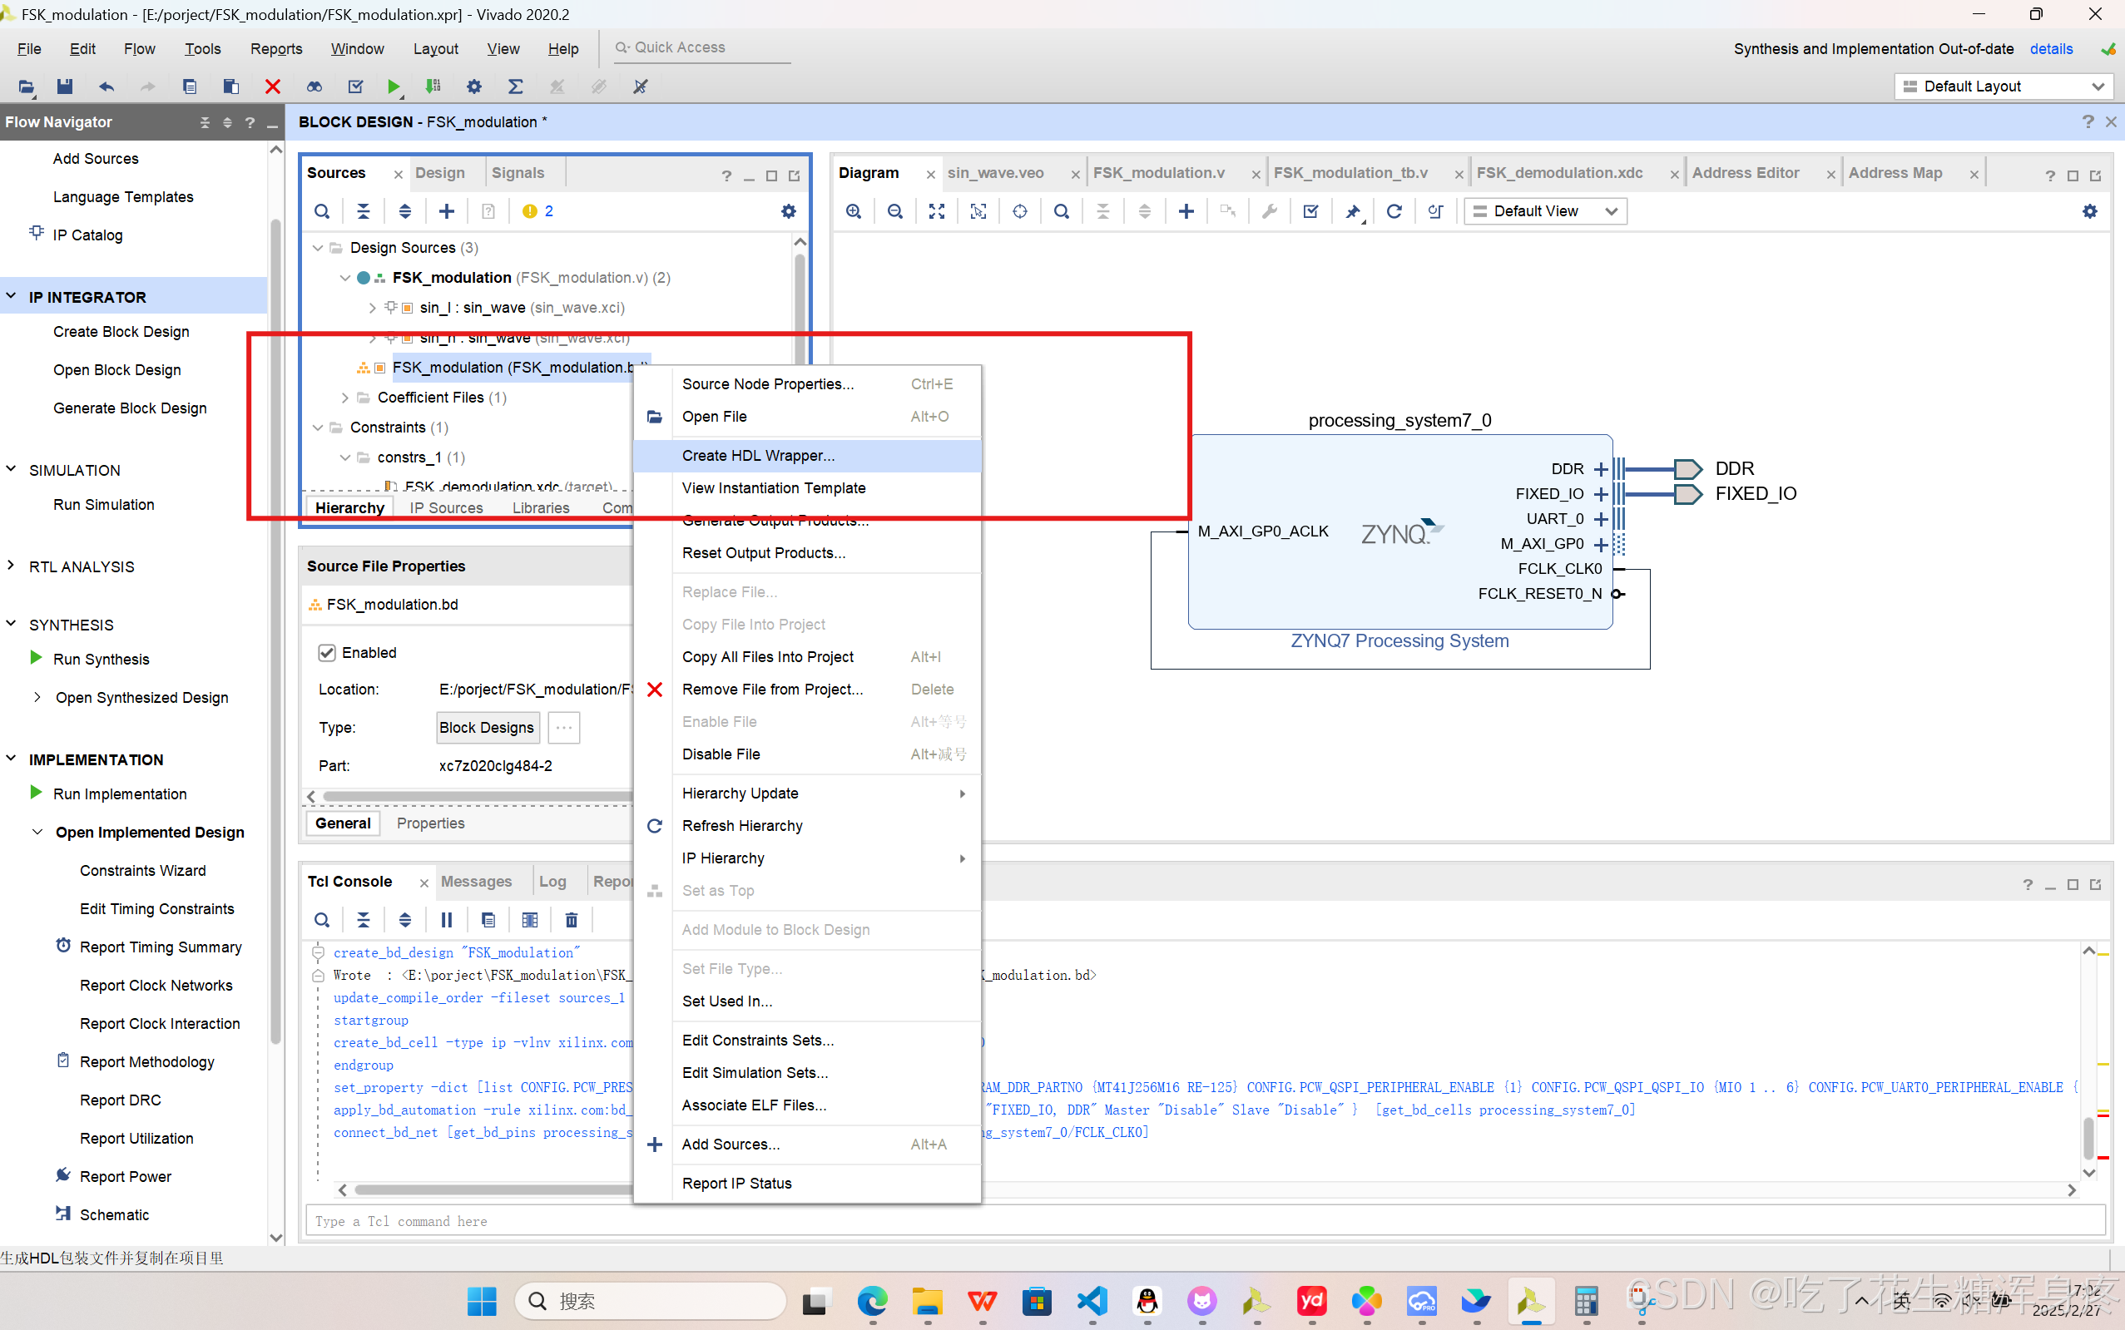Click the Flow Navigator vertical scrollbar
Screen dimensions: 2125x1330
tap(275, 630)
